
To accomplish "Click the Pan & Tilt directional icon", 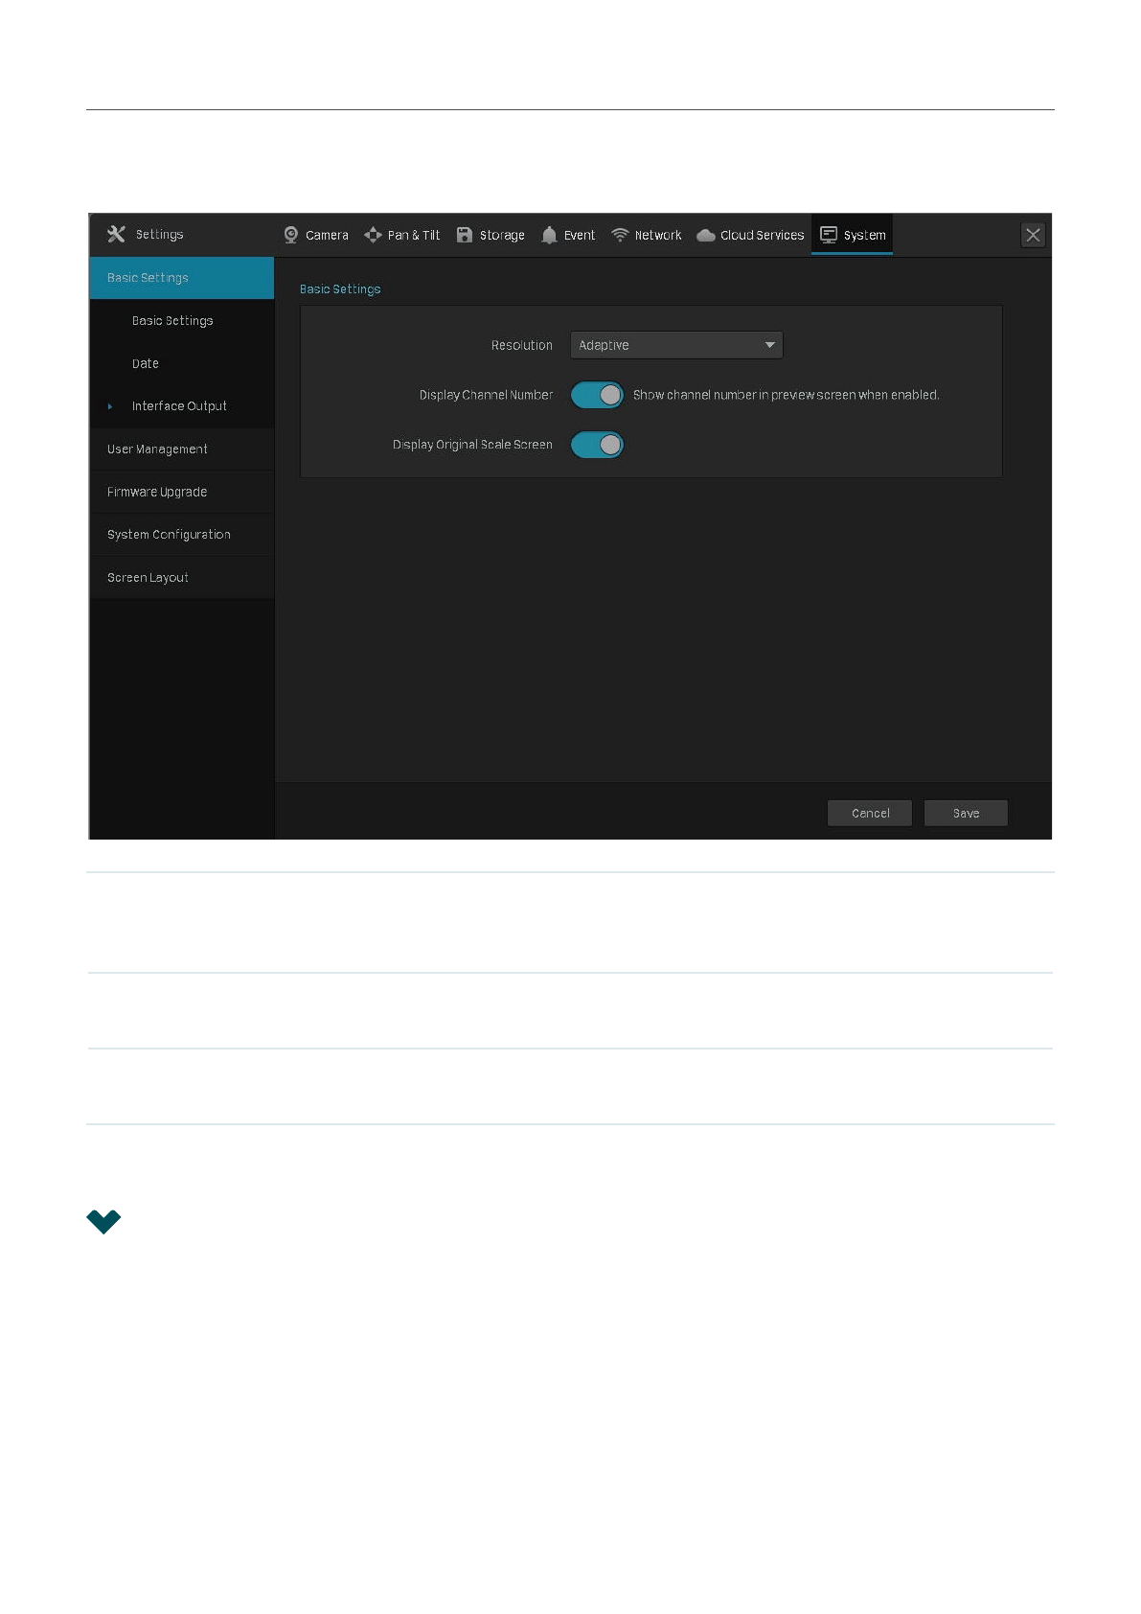I will [x=373, y=235].
